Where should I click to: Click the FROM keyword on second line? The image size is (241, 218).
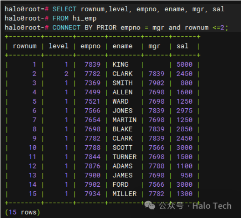(60, 18)
